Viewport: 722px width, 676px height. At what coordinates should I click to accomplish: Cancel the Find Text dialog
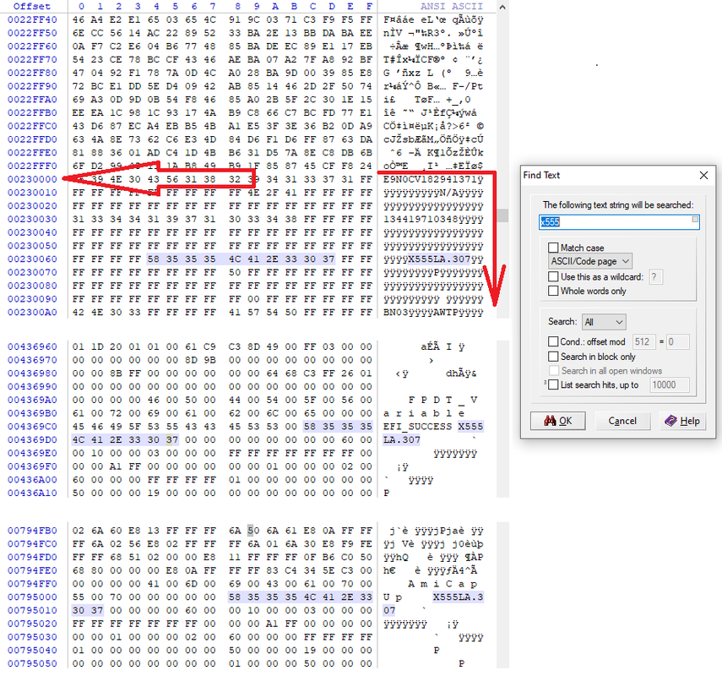(622, 421)
